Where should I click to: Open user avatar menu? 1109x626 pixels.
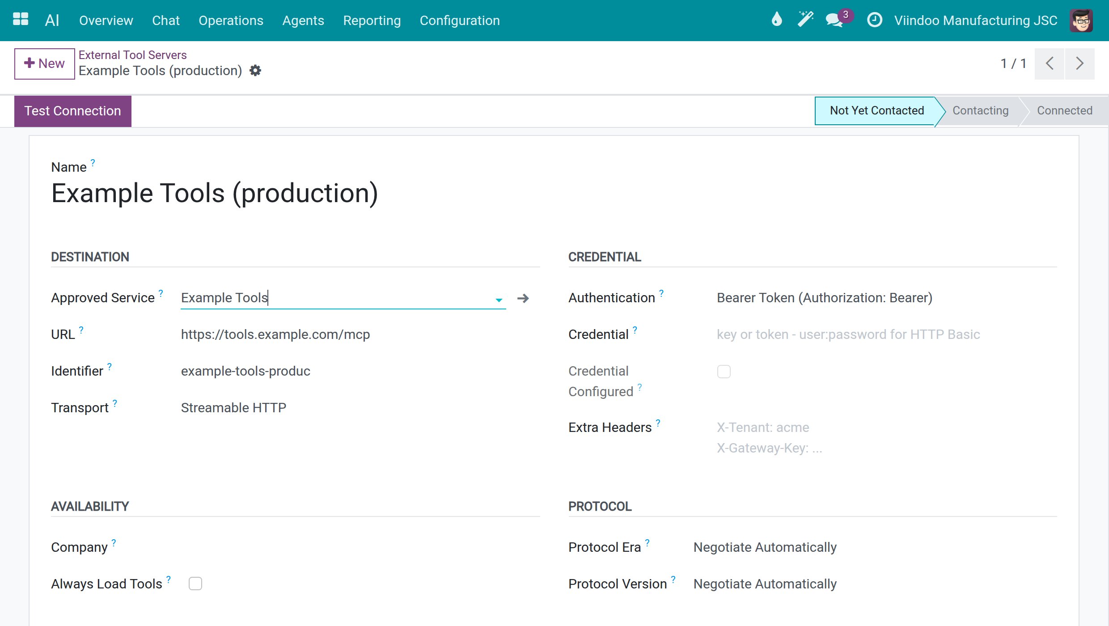(x=1081, y=20)
